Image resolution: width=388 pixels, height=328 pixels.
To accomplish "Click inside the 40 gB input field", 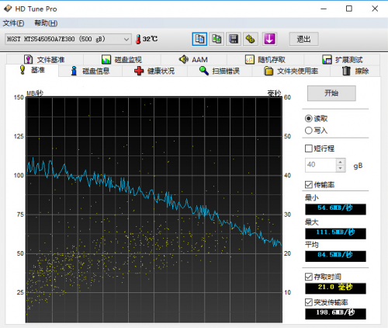I will tap(320, 165).
